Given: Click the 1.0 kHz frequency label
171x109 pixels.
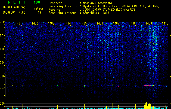Looking at the screenshot, I should 2,49.
